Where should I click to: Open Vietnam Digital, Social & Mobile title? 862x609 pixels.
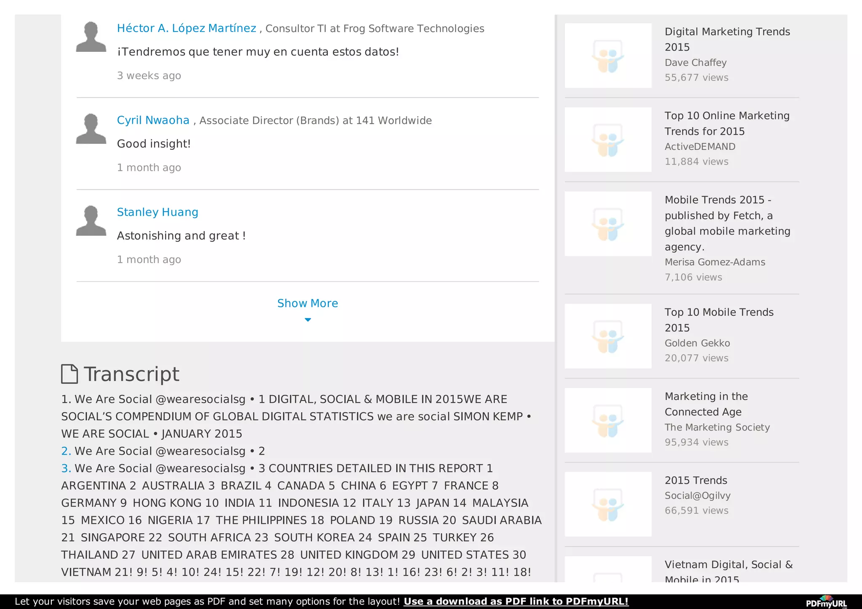[728, 565]
